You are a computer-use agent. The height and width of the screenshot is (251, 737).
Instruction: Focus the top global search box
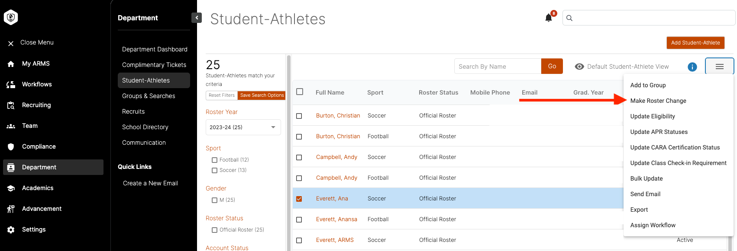pyautogui.click(x=649, y=18)
